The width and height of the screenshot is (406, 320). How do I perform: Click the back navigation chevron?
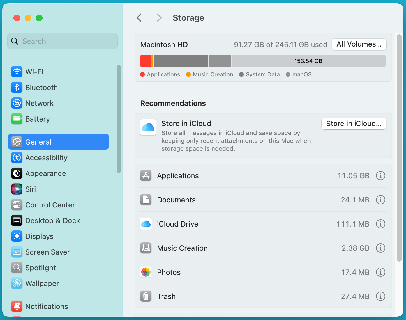139,17
